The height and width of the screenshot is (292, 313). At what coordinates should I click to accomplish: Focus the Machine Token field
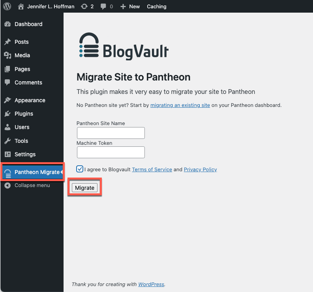111,152
